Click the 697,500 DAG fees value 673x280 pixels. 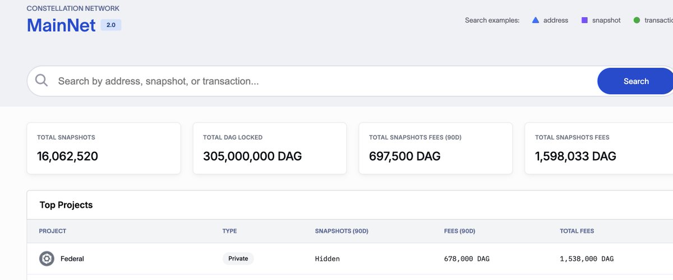[x=405, y=156]
